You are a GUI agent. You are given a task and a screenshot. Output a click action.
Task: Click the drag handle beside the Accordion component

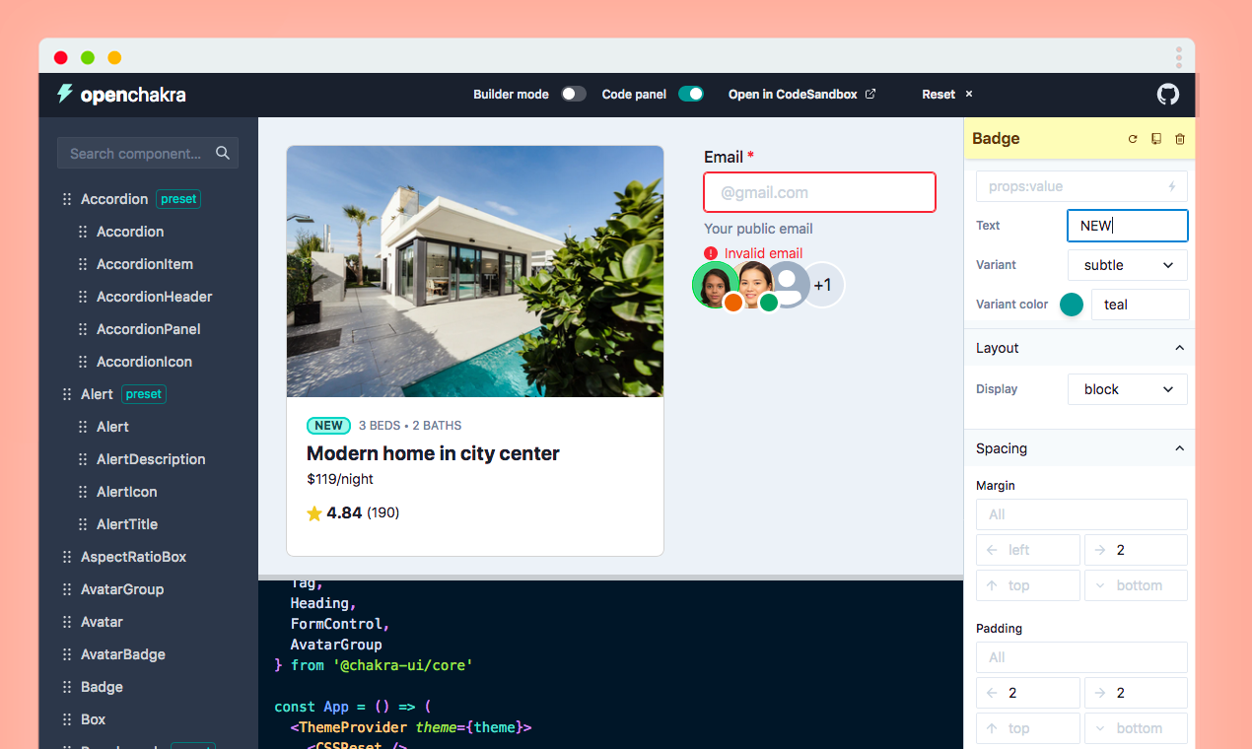(65, 198)
